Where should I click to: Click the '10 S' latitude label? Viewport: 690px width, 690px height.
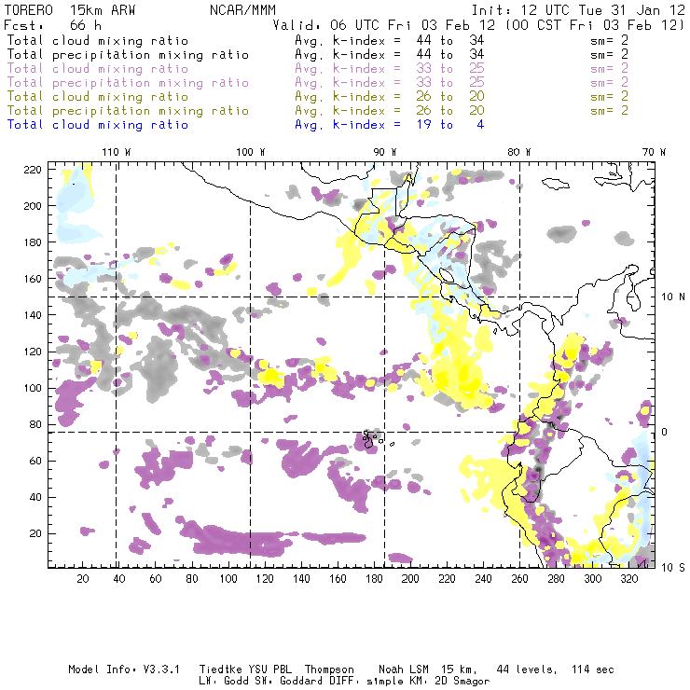point(673,568)
